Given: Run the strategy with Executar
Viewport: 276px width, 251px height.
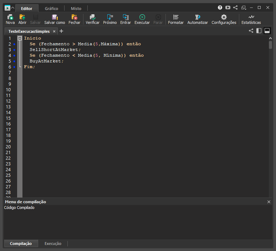Looking at the screenshot, I should [142, 19].
